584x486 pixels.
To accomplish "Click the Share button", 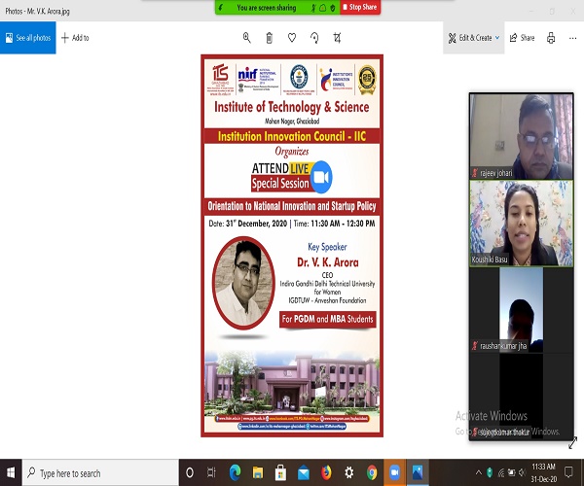I will [x=522, y=38].
